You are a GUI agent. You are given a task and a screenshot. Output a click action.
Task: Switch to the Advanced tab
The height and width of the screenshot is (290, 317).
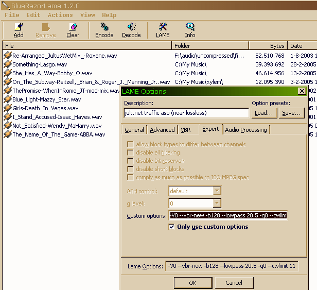pos(162,130)
